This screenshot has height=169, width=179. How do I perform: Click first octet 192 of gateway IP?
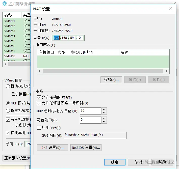point(56,38)
